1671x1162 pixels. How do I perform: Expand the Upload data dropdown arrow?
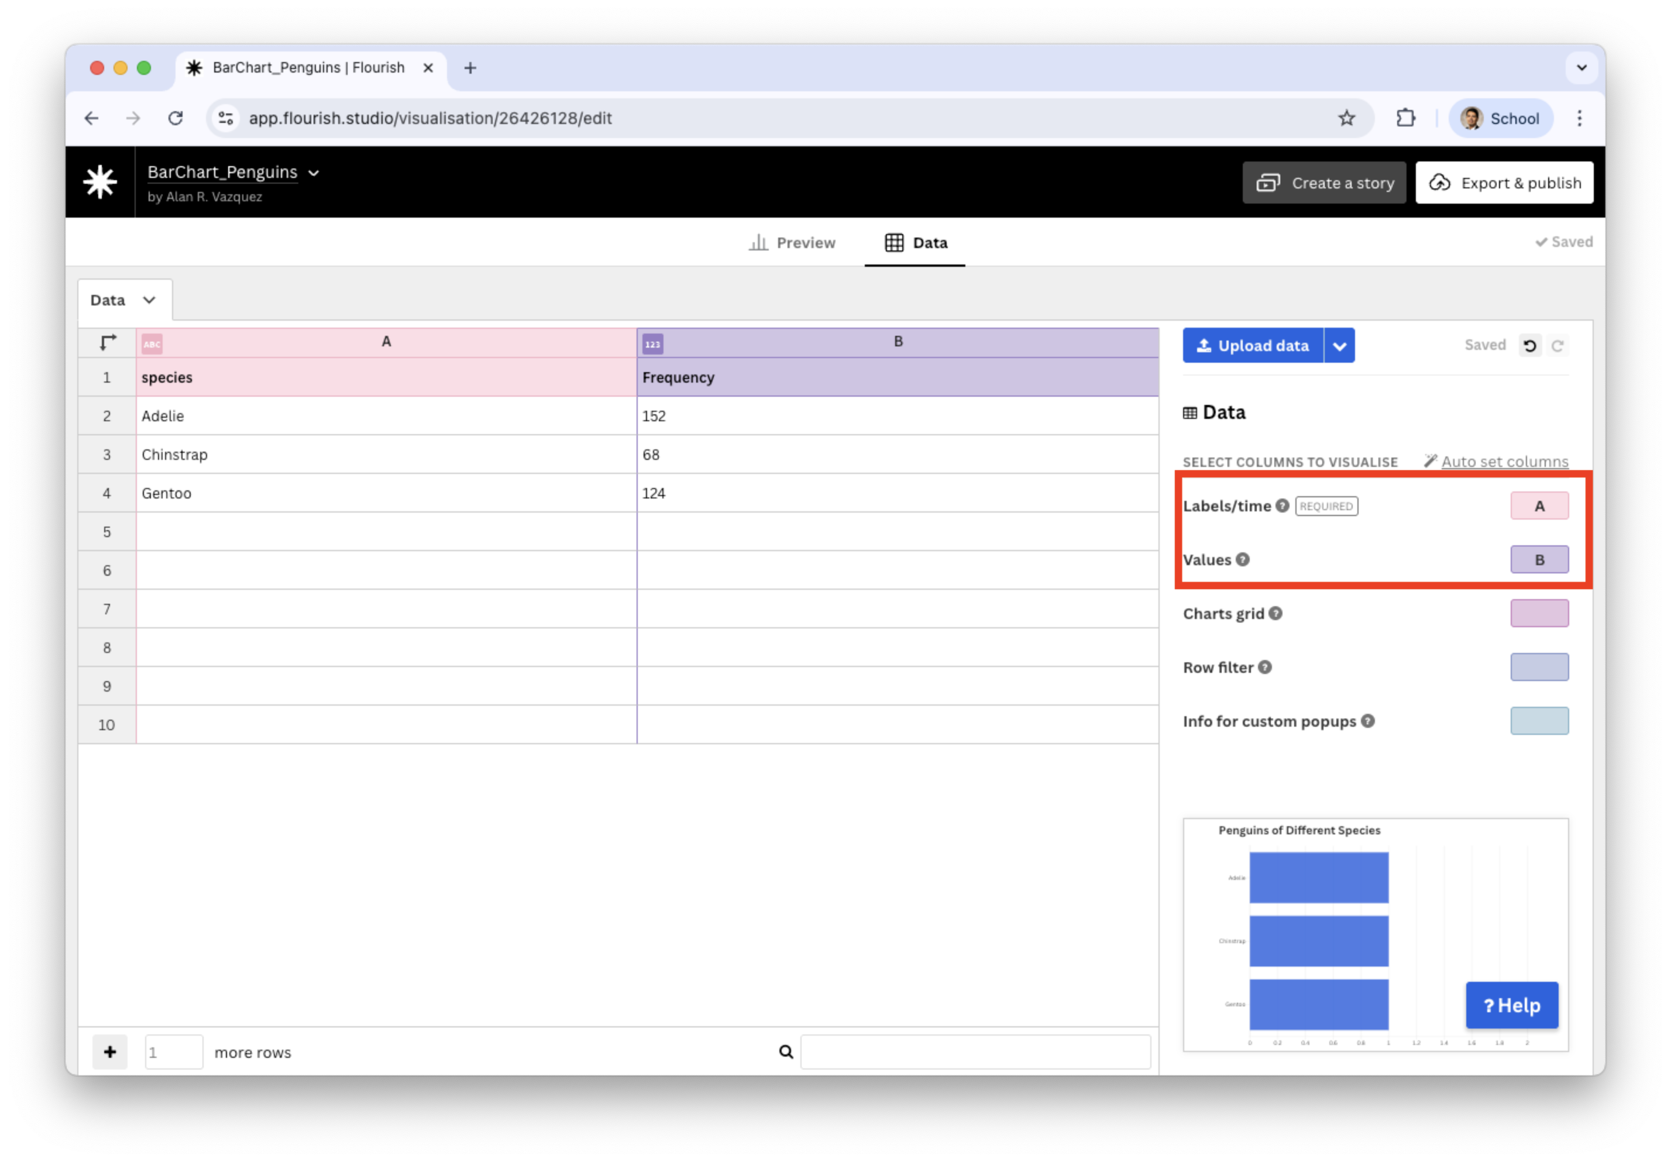[1339, 346]
